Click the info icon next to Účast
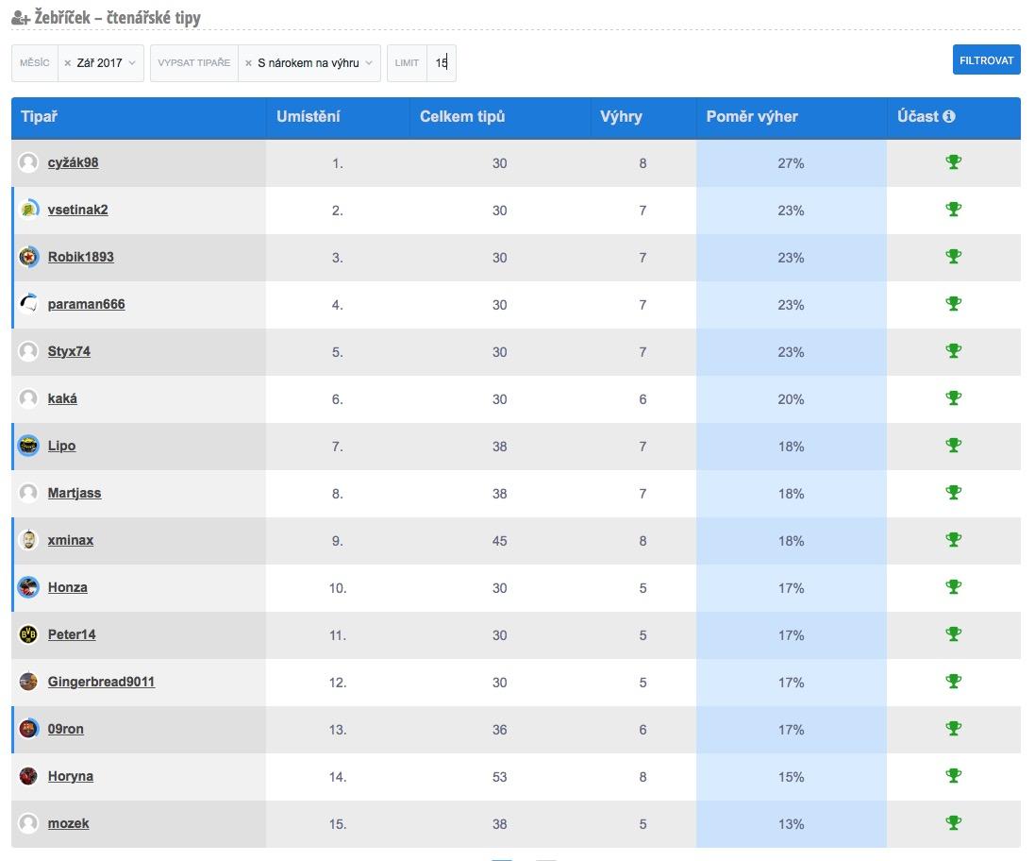The width and height of the screenshot is (1035, 861). (x=949, y=117)
